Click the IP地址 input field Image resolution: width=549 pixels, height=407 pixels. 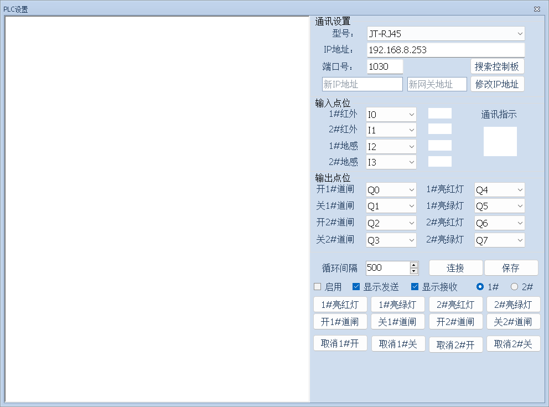pyautogui.click(x=446, y=50)
